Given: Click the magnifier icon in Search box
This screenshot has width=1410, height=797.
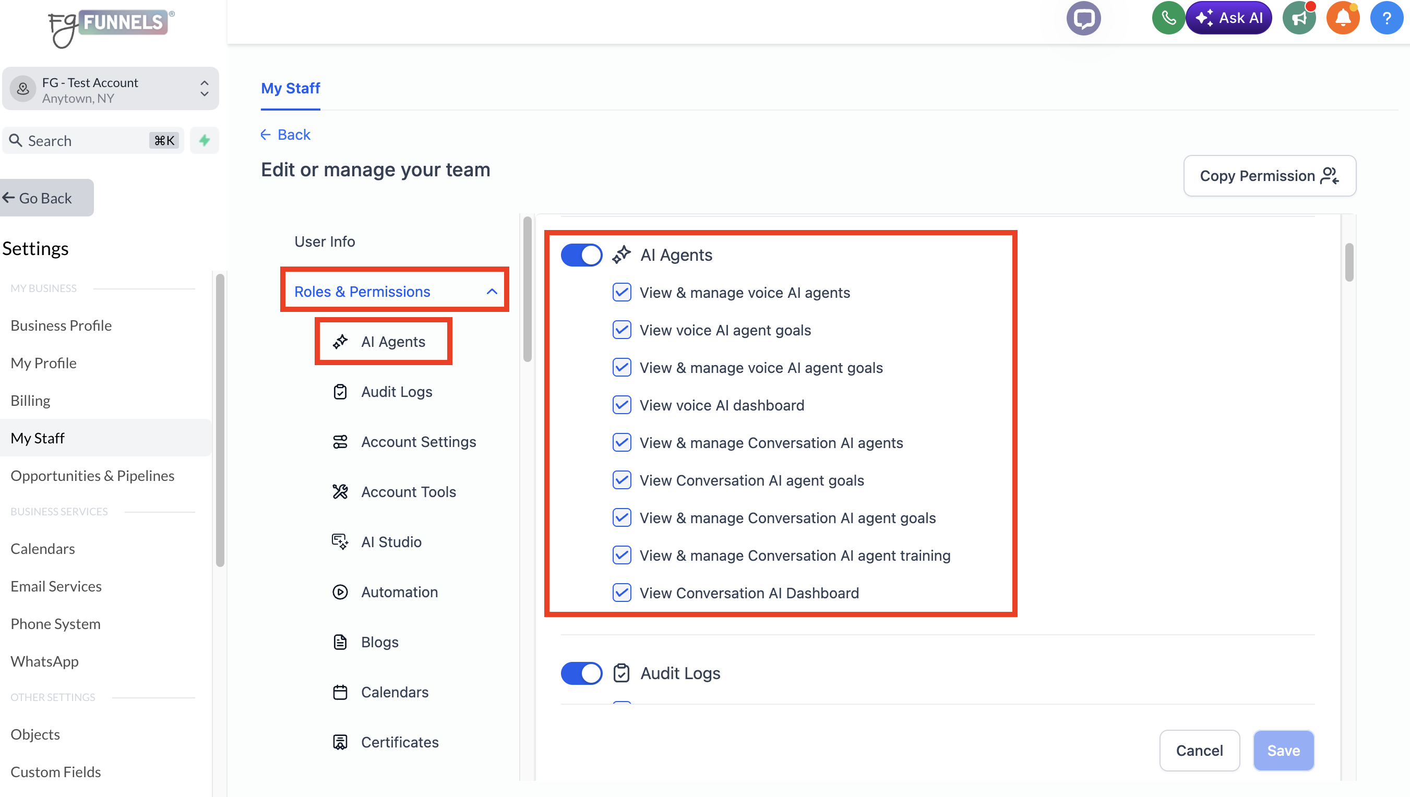Looking at the screenshot, I should point(16,141).
